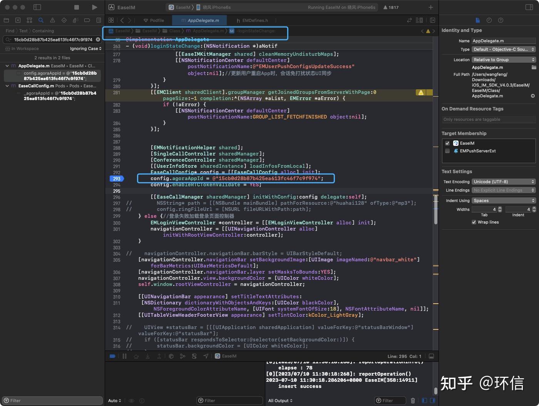The height and width of the screenshot is (406, 539).
Task: Switch to the Podfile tab
Action: [153, 20]
